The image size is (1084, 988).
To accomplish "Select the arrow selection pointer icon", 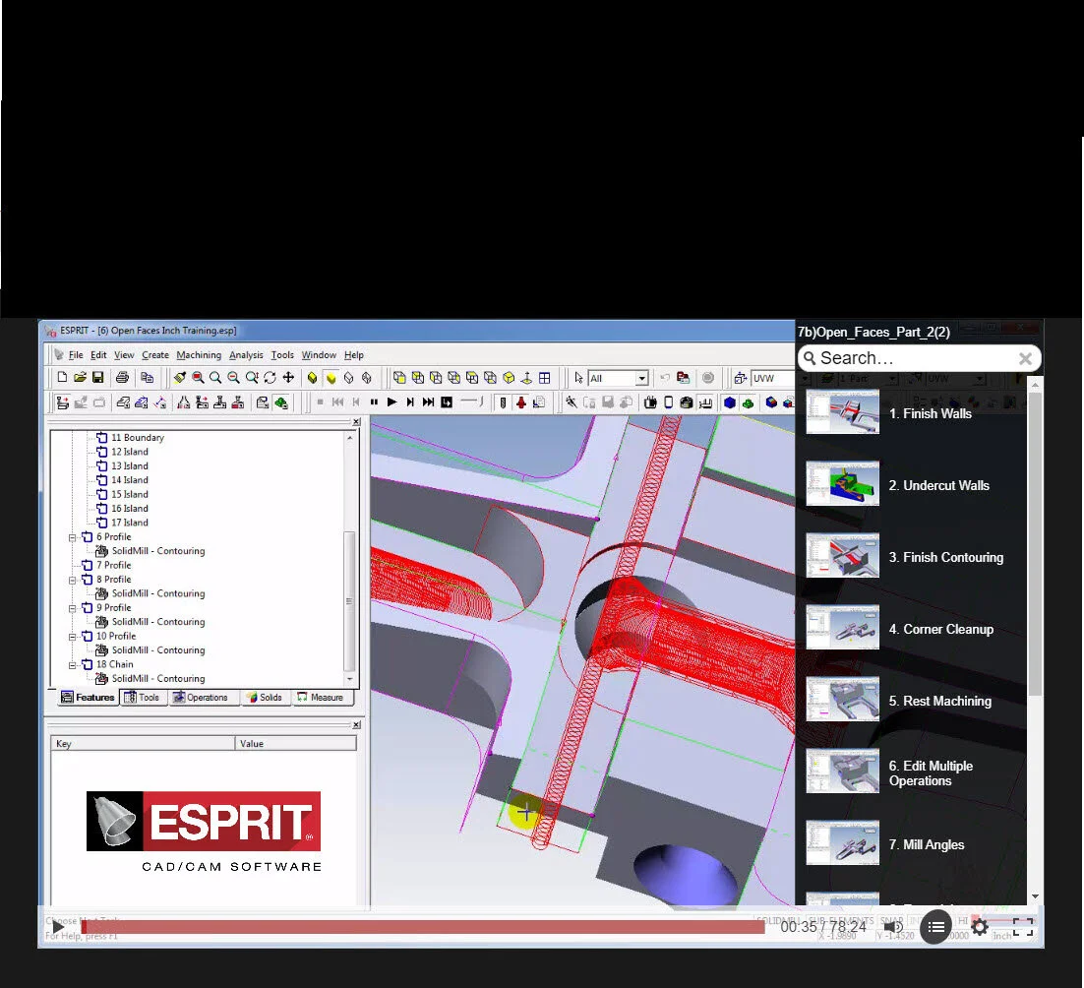I will (x=578, y=378).
